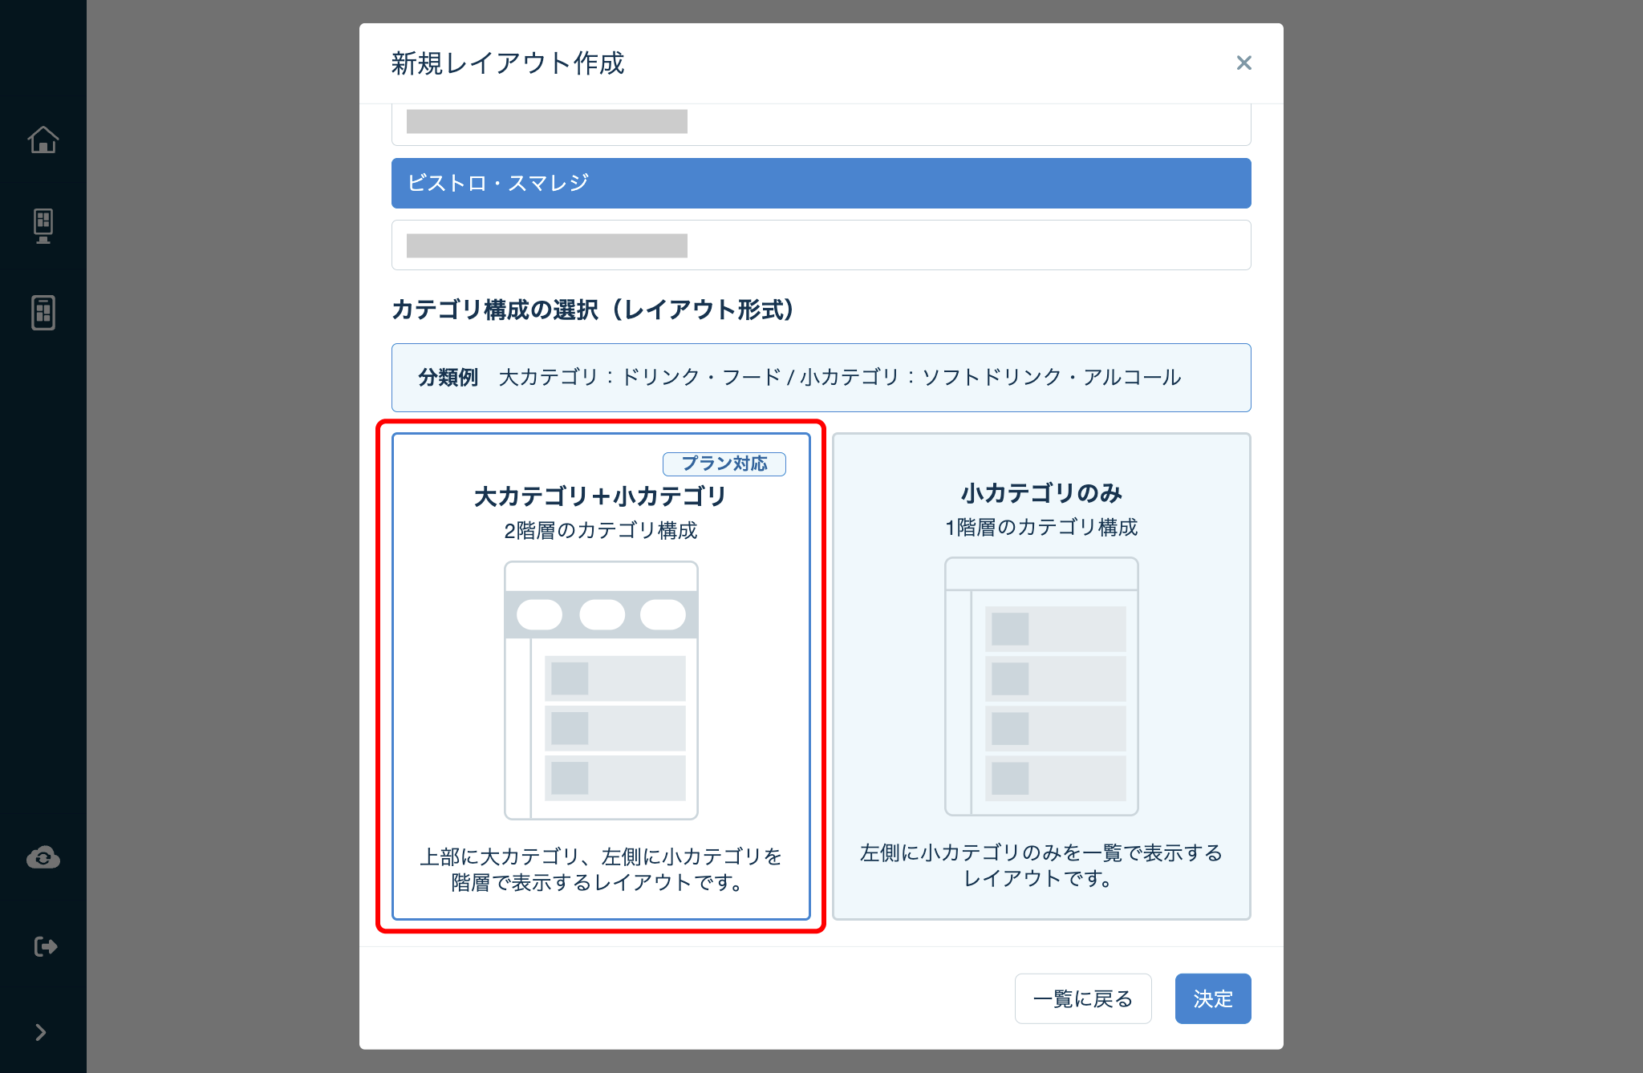Select the greyed item below ビストロ・スマレジ

pyautogui.click(x=821, y=245)
